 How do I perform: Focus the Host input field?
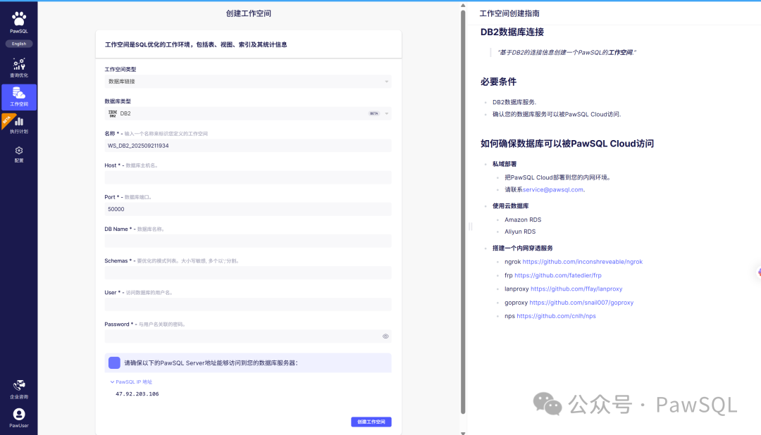pos(247,177)
